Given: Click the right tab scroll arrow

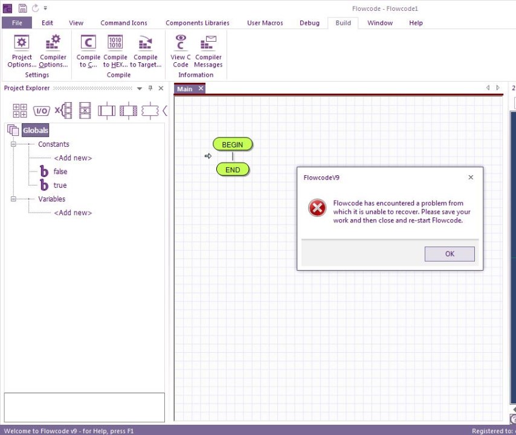Looking at the screenshot, I should (x=498, y=88).
